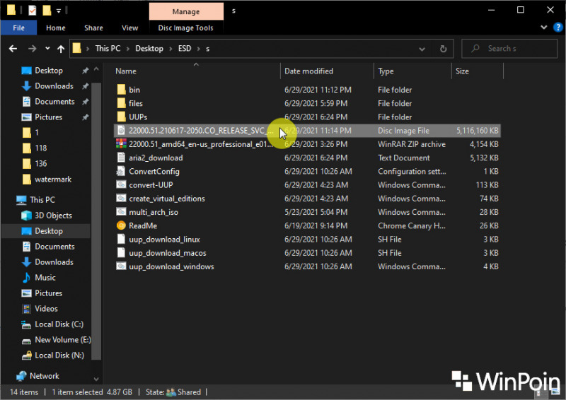Select the convert-UUP command script icon
This screenshot has height=400, width=566.
click(121, 184)
